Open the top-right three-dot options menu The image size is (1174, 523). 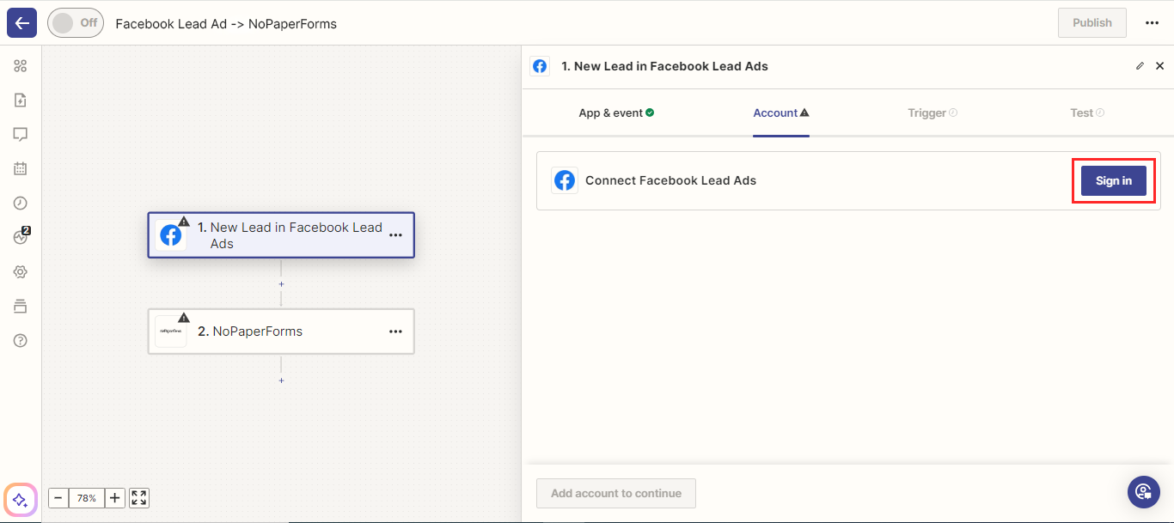pos(1153,23)
